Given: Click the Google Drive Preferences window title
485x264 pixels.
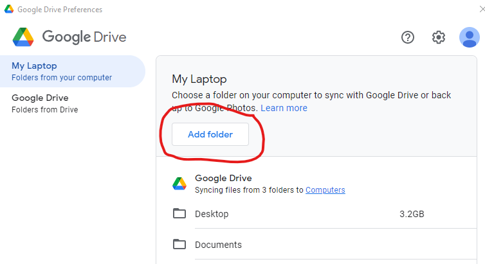Looking at the screenshot, I should [x=60, y=10].
